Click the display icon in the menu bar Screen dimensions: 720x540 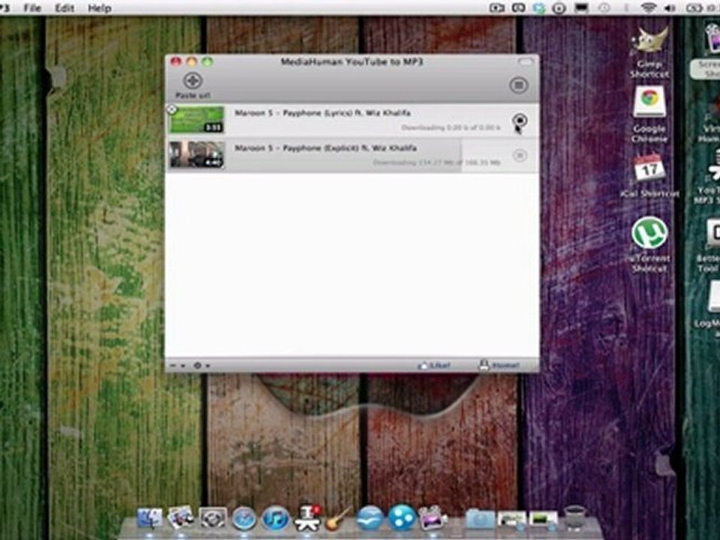click(580, 7)
